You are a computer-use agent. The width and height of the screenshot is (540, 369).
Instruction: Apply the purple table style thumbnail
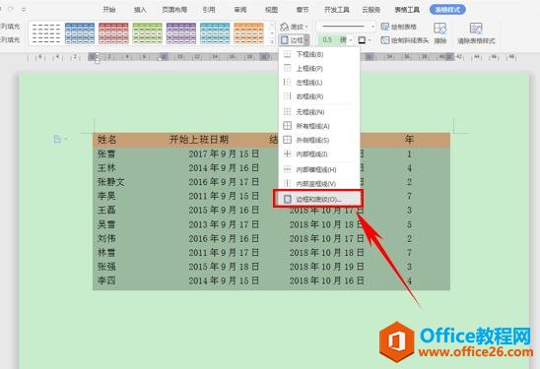point(180,33)
